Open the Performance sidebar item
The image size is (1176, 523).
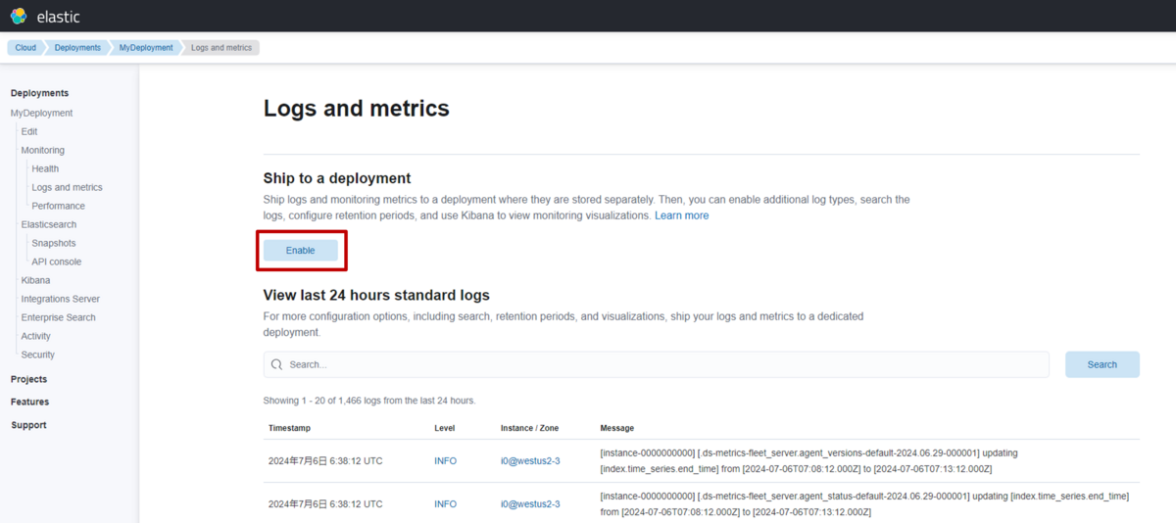[59, 206]
